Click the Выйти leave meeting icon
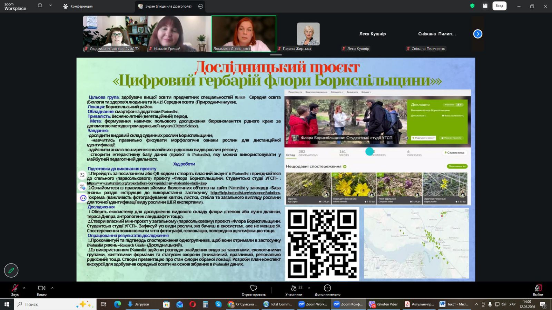Viewport: 552px width, 310px height. coord(538,290)
